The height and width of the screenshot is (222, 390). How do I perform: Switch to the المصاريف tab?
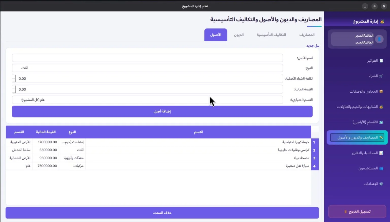307,35
